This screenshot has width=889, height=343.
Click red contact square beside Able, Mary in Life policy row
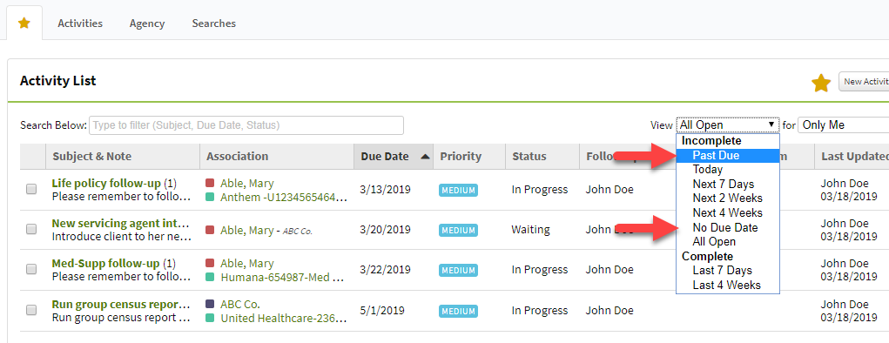pos(210,183)
